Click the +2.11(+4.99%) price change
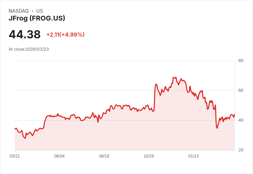253x174 pixels. coord(65,35)
